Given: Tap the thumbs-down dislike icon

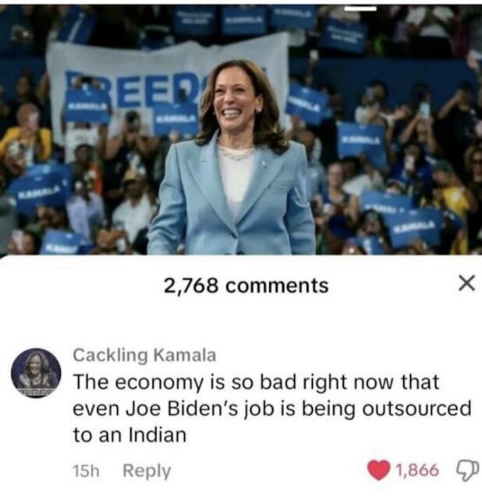Looking at the screenshot, I should click(467, 470).
